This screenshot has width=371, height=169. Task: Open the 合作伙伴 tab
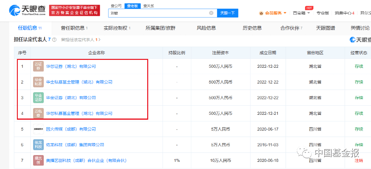tap(292, 28)
